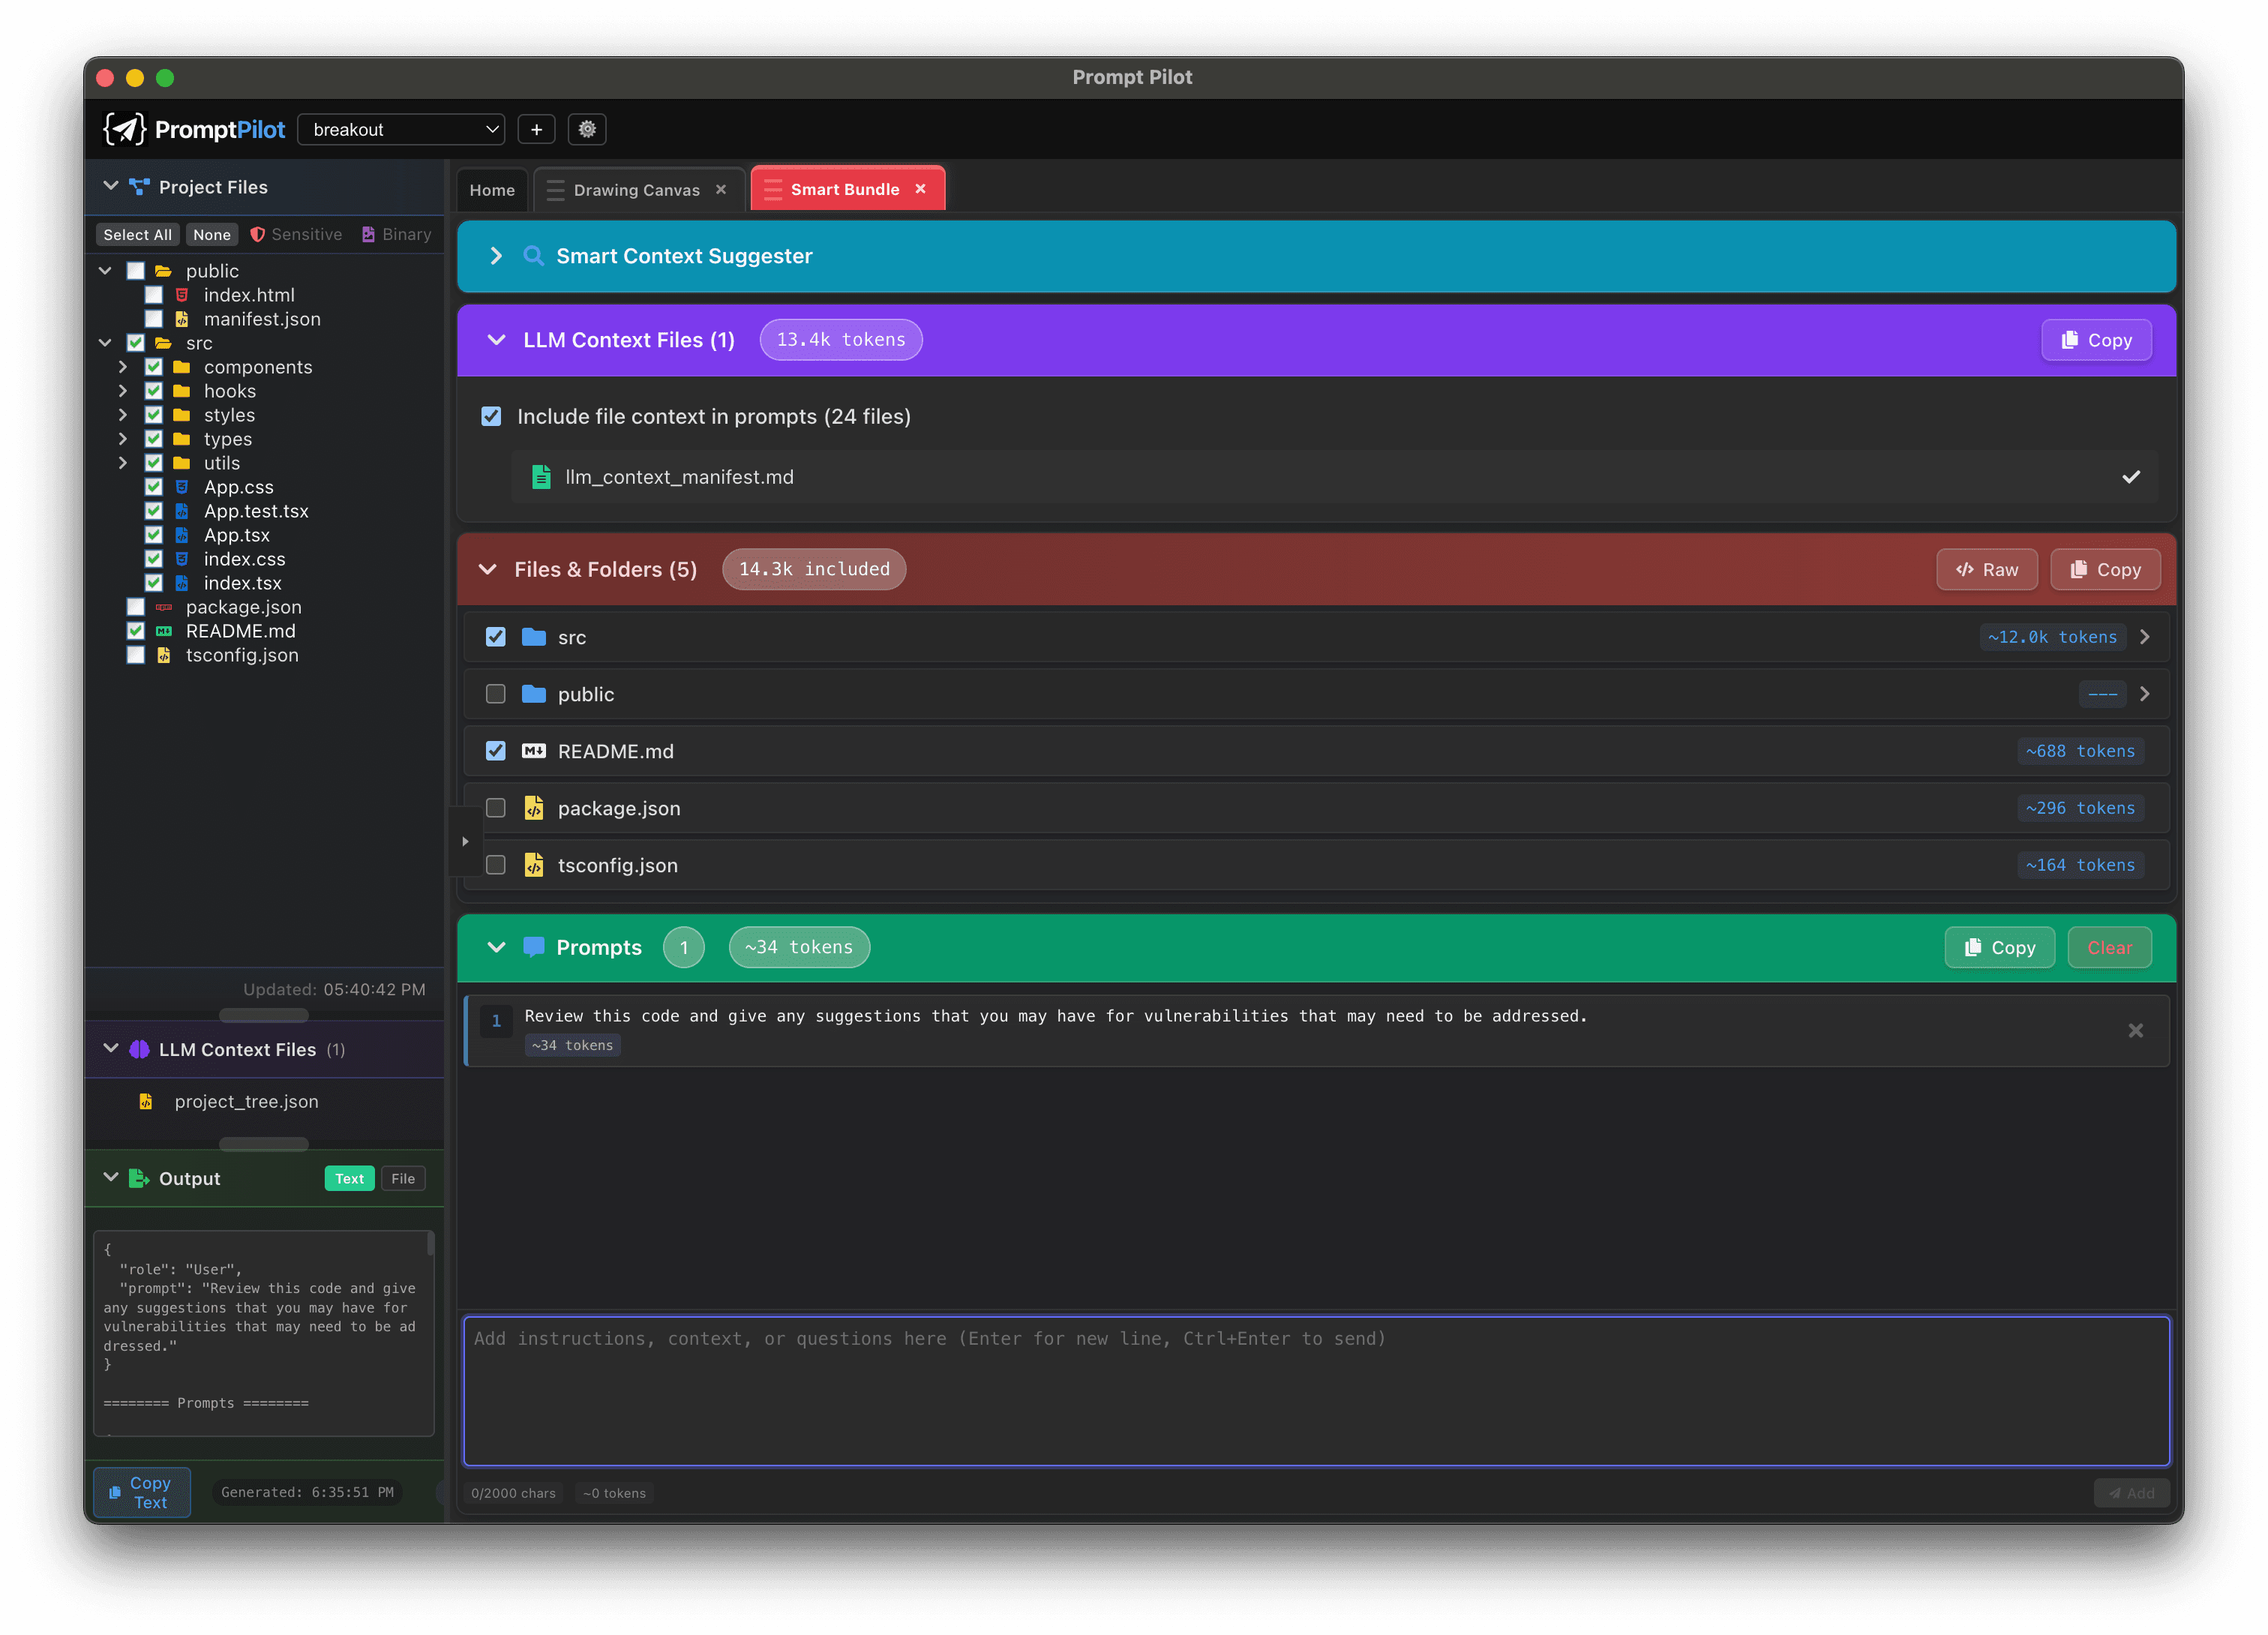Check tsconfig.json in Files & Folders list

coord(495,865)
